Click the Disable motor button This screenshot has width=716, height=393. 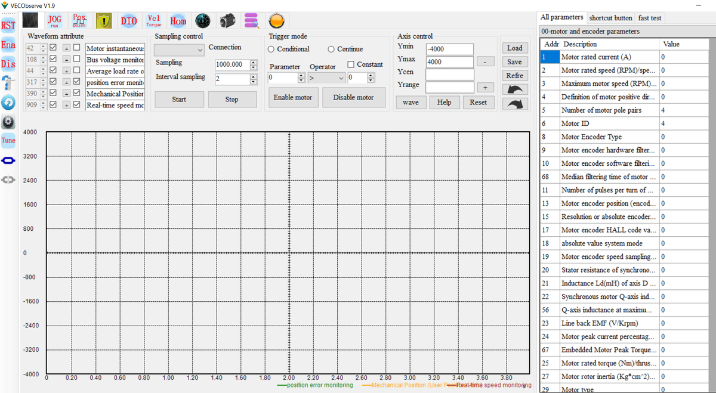354,97
